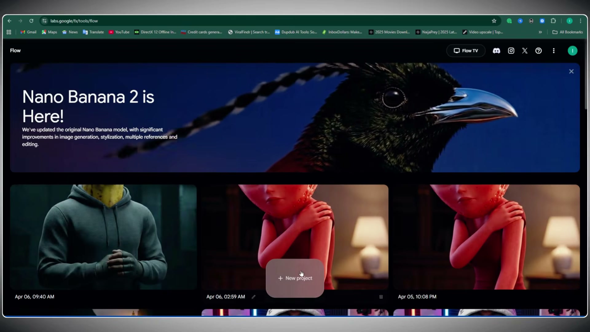This screenshot has height=332, width=590.
Task: Delete the Apr 06, 02:59 AM project
Action: (381, 297)
